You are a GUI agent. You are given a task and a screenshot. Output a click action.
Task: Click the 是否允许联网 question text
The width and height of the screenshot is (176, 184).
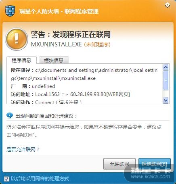23,149
